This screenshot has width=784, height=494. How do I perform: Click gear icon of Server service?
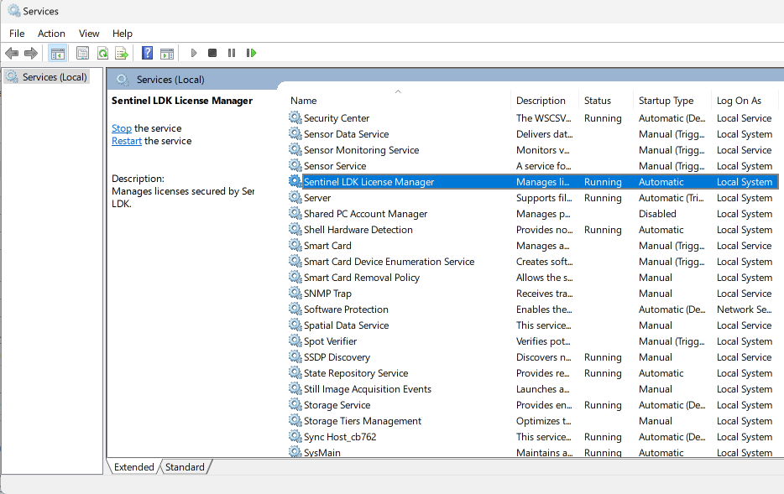(295, 198)
